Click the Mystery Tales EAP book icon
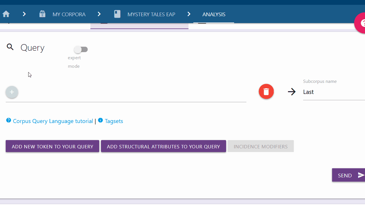This screenshot has height=205, width=365. click(117, 14)
